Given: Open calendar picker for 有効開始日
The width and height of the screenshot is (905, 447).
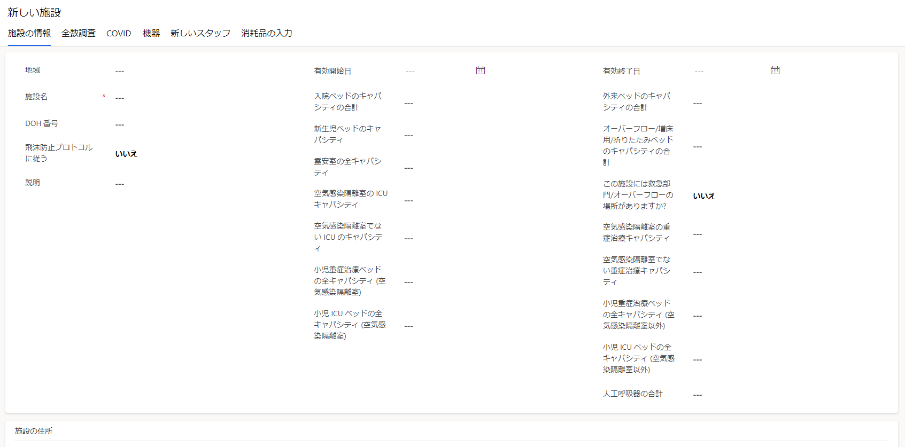Looking at the screenshot, I should (481, 70).
